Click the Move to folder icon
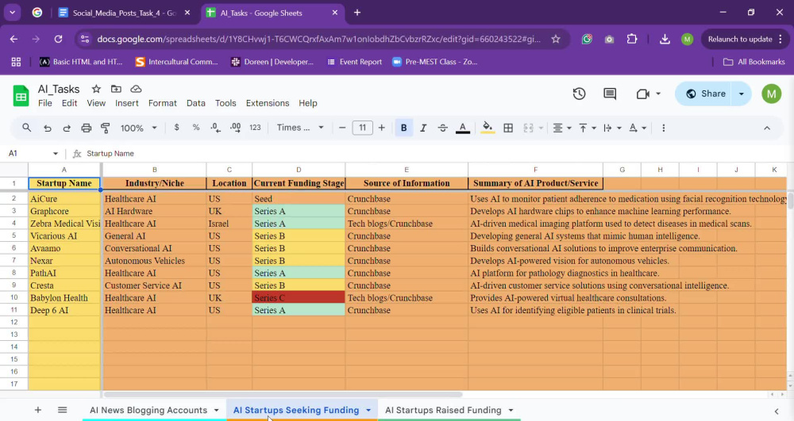This screenshot has height=421, width=794. [x=116, y=89]
